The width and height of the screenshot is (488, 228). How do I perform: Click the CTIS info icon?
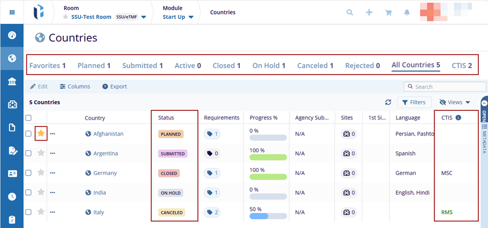click(458, 118)
